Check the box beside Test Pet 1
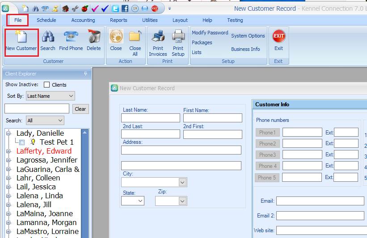 tap(22, 142)
